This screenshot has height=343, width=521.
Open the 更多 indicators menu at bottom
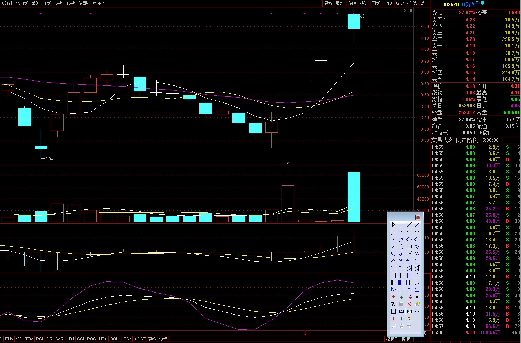(x=152, y=339)
